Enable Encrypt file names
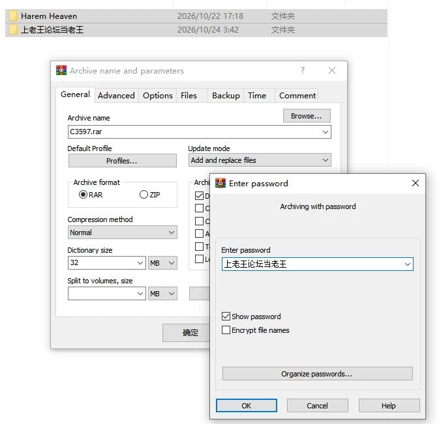Image resolution: width=441 pixels, height=424 pixels. pos(226,330)
